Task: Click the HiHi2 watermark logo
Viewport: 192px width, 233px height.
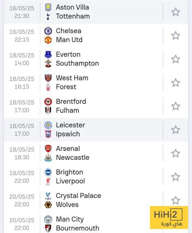Action: [169, 217]
